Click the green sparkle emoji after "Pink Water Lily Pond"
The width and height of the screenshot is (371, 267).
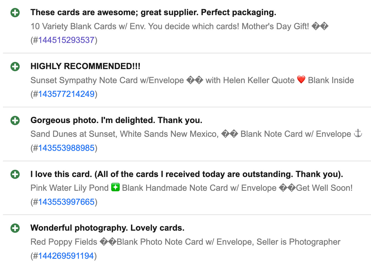115,187
